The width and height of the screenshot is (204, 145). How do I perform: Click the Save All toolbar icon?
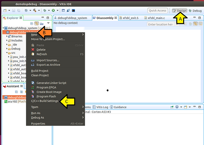(x=19, y=10)
